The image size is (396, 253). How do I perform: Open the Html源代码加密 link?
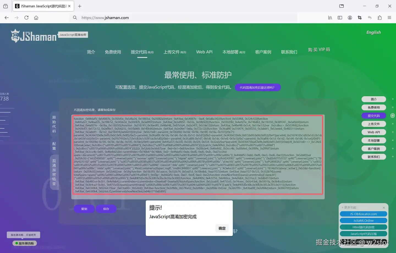364,227
